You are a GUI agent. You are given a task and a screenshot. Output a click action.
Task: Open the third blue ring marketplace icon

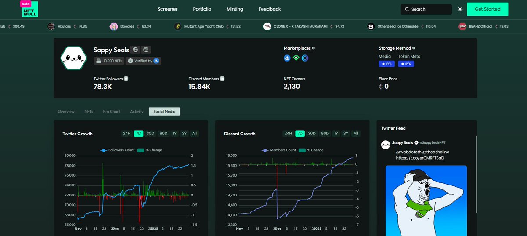coord(305,58)
